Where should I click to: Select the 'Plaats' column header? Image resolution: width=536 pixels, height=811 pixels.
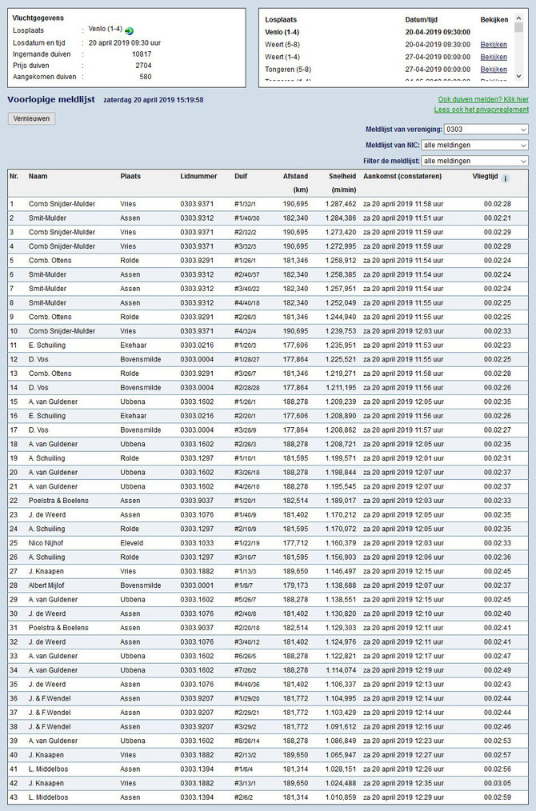tap(130, 177)
